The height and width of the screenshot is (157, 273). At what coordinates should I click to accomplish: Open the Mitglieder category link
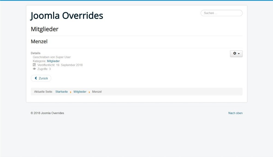click(53, 61)
